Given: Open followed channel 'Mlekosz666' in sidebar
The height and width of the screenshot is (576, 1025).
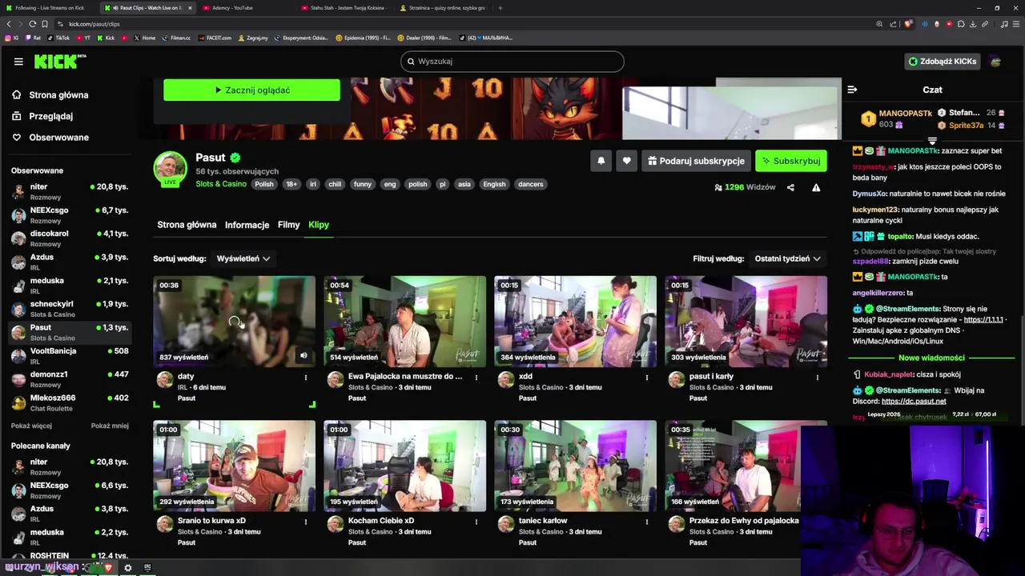Looking at the screenshot, I should coord(69,402).
